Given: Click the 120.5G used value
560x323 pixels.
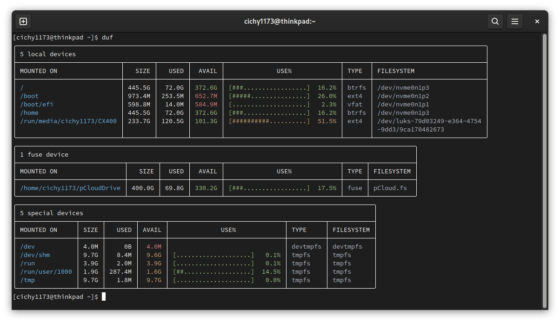Looking at the screenshot, I should click(173, 121).
